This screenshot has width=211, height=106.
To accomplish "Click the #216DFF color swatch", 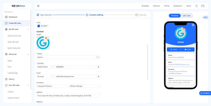I will point(39,26).
